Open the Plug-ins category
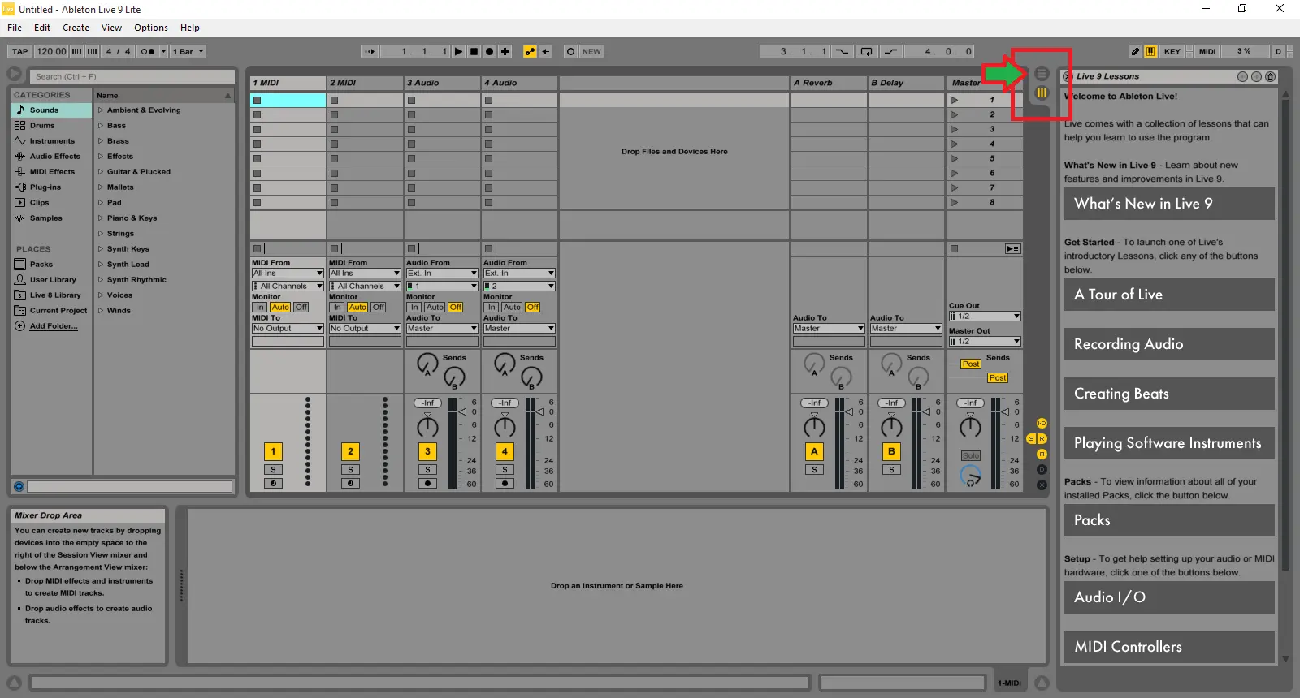This screenshot has width=1300, height=698. click(x=45, y=187)
